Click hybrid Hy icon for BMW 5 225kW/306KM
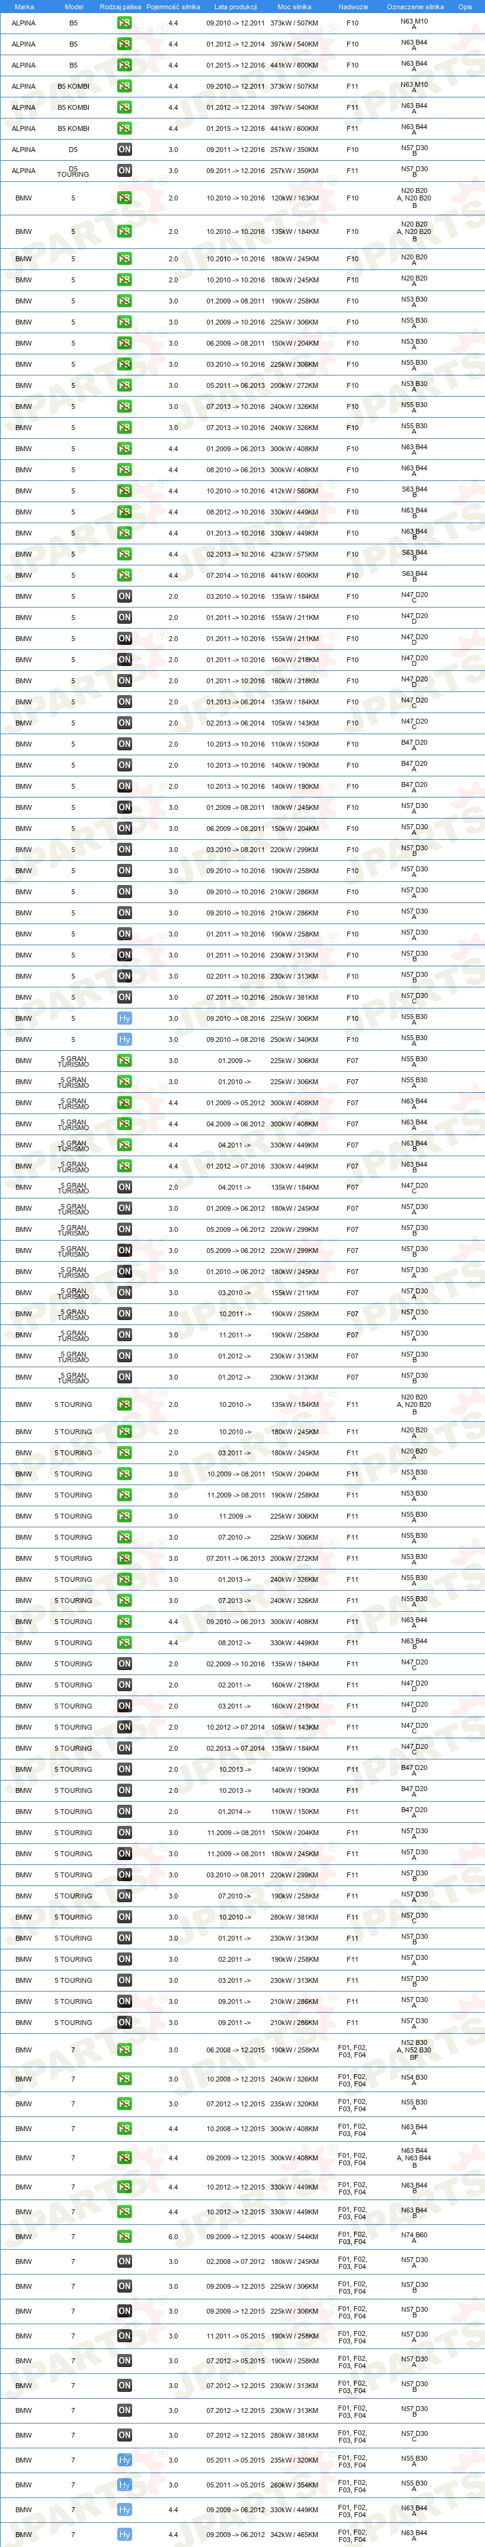The width and height of the screenshot is (485, 2547). [x=125, y=1018]
